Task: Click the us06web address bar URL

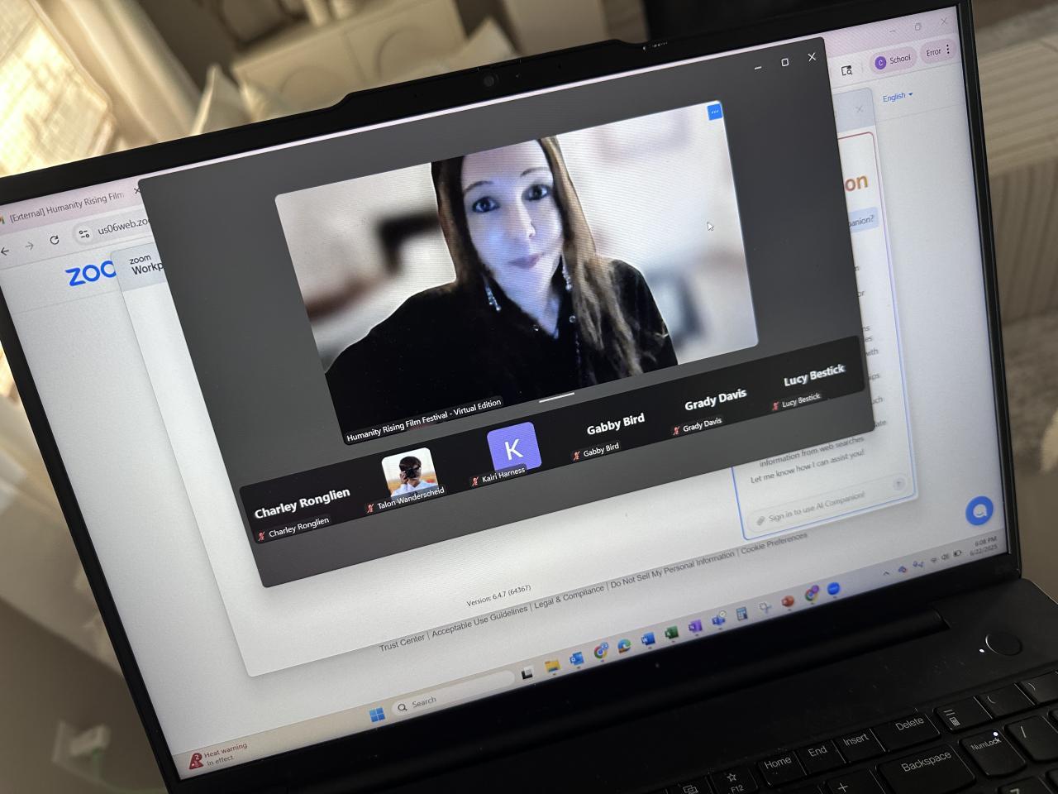Action: [x=124, y=226]
